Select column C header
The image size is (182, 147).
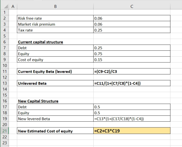[x=132, y=7]
